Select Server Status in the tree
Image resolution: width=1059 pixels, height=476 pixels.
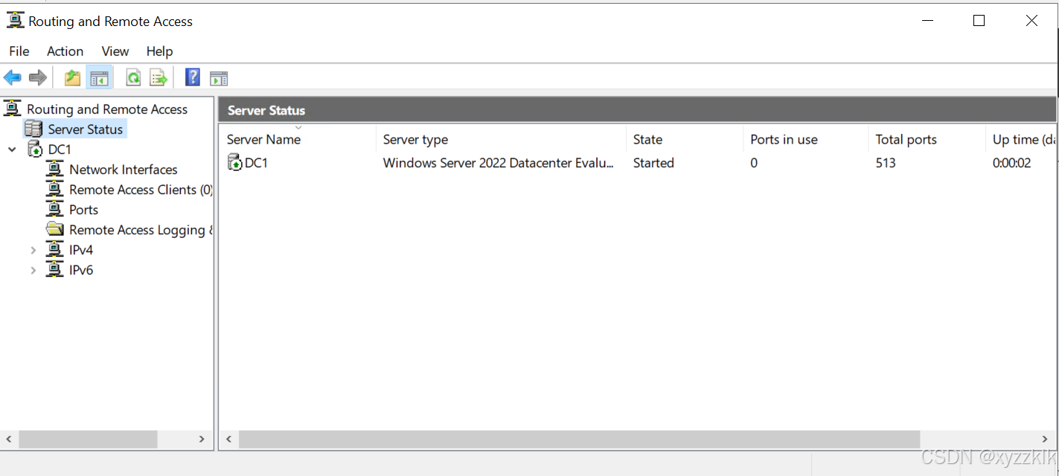point(86,129)
